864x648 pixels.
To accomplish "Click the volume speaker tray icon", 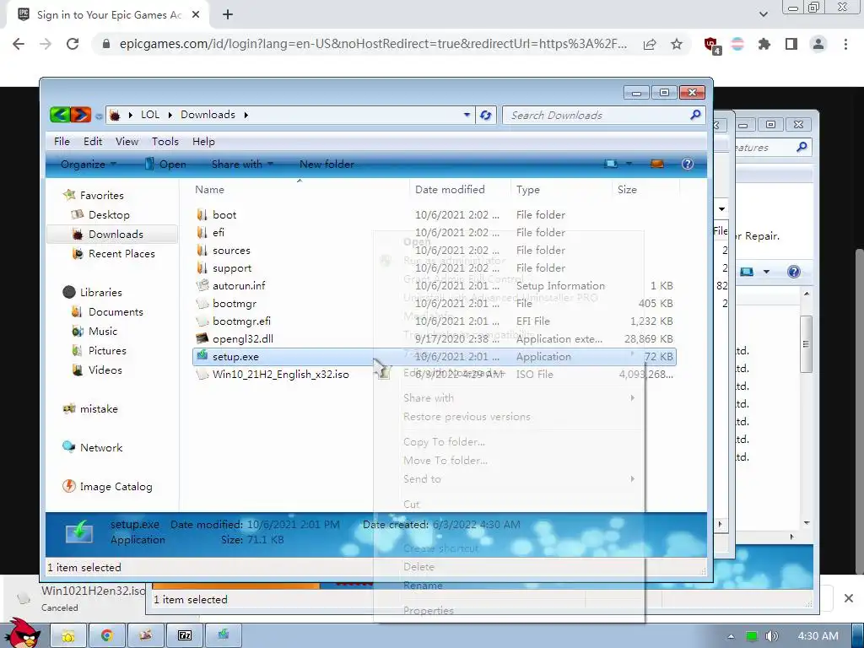I will pyautogui.click(x=771, y=636).
